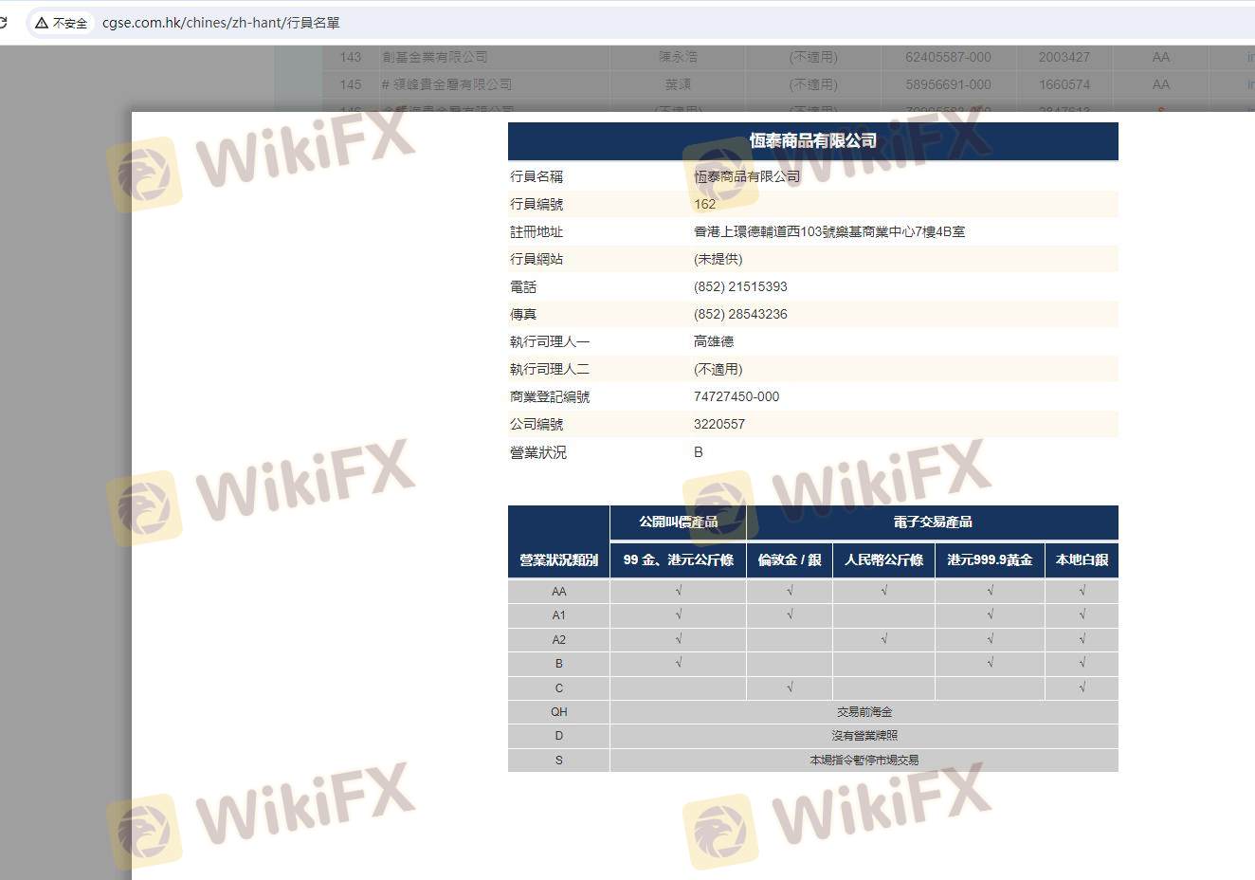The image size is (1255, 880).
Task: Click the 99 金、港元公斤條 column header
Action: click(679, 560)
